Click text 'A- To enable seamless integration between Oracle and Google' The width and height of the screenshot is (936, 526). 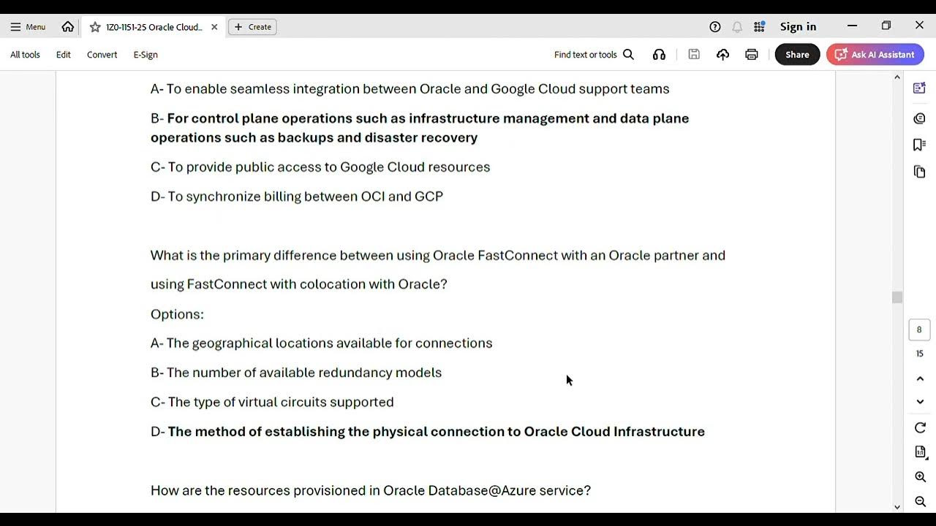[x=409, y=89]
